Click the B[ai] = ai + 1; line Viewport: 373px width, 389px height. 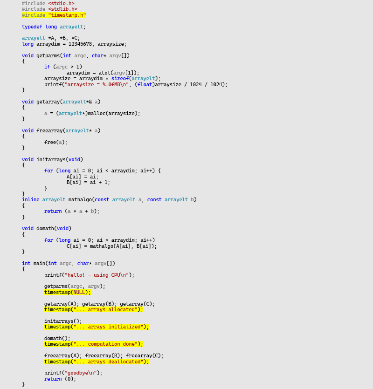88,182
